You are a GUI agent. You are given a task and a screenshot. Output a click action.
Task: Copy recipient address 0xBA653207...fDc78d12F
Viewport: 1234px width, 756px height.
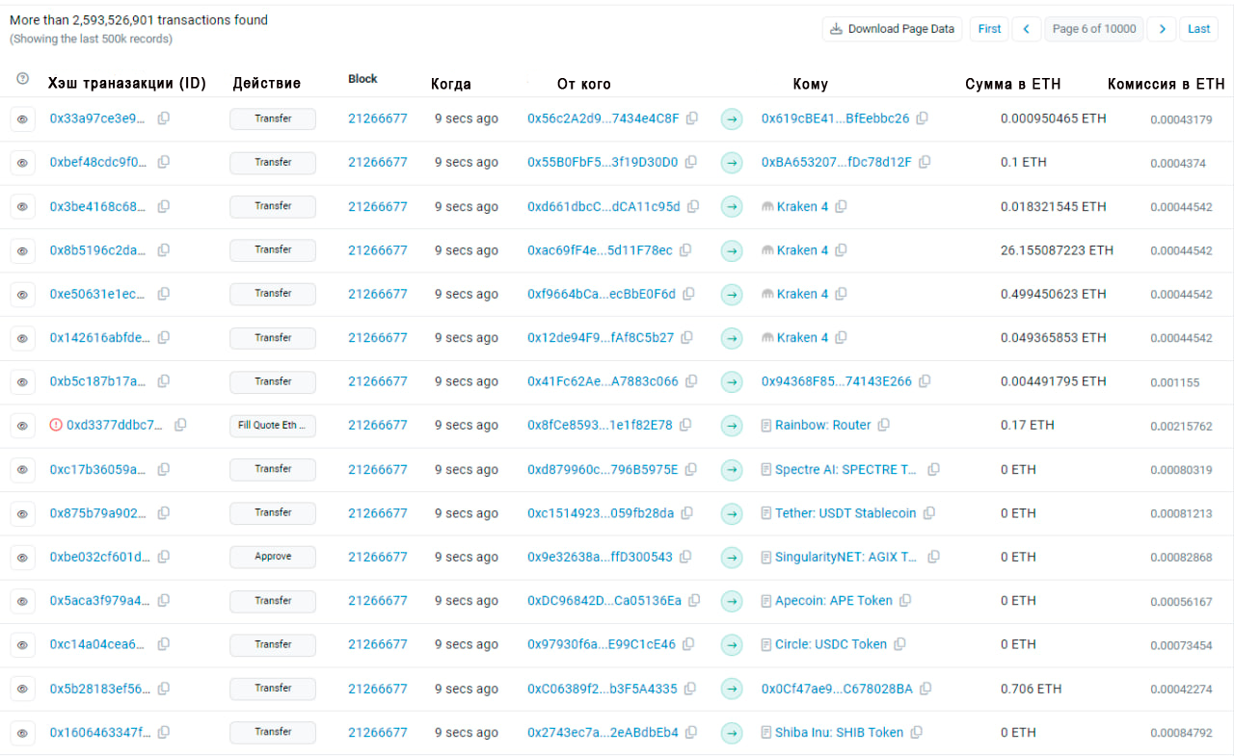coord(925,162)
